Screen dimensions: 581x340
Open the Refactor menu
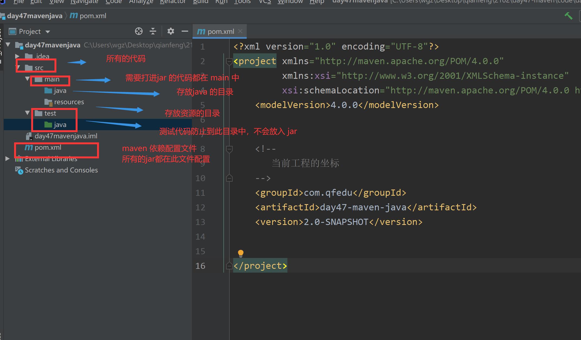(173, 2)
